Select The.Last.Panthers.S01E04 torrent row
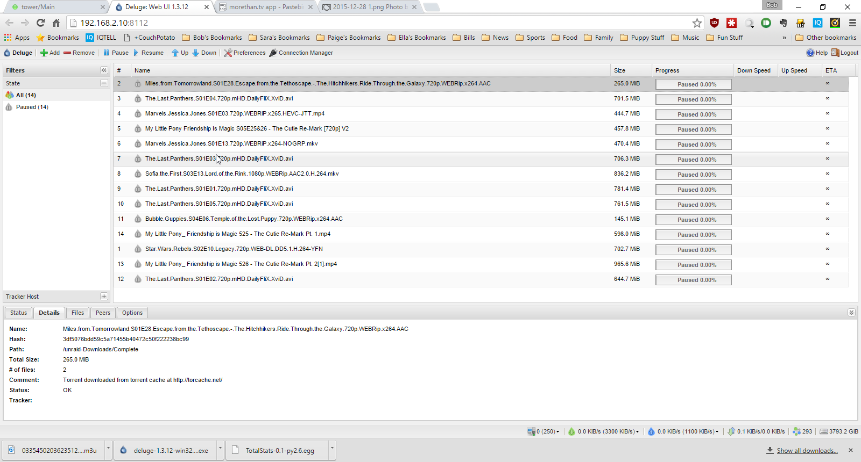861x462 pixels. click(481, 99)
